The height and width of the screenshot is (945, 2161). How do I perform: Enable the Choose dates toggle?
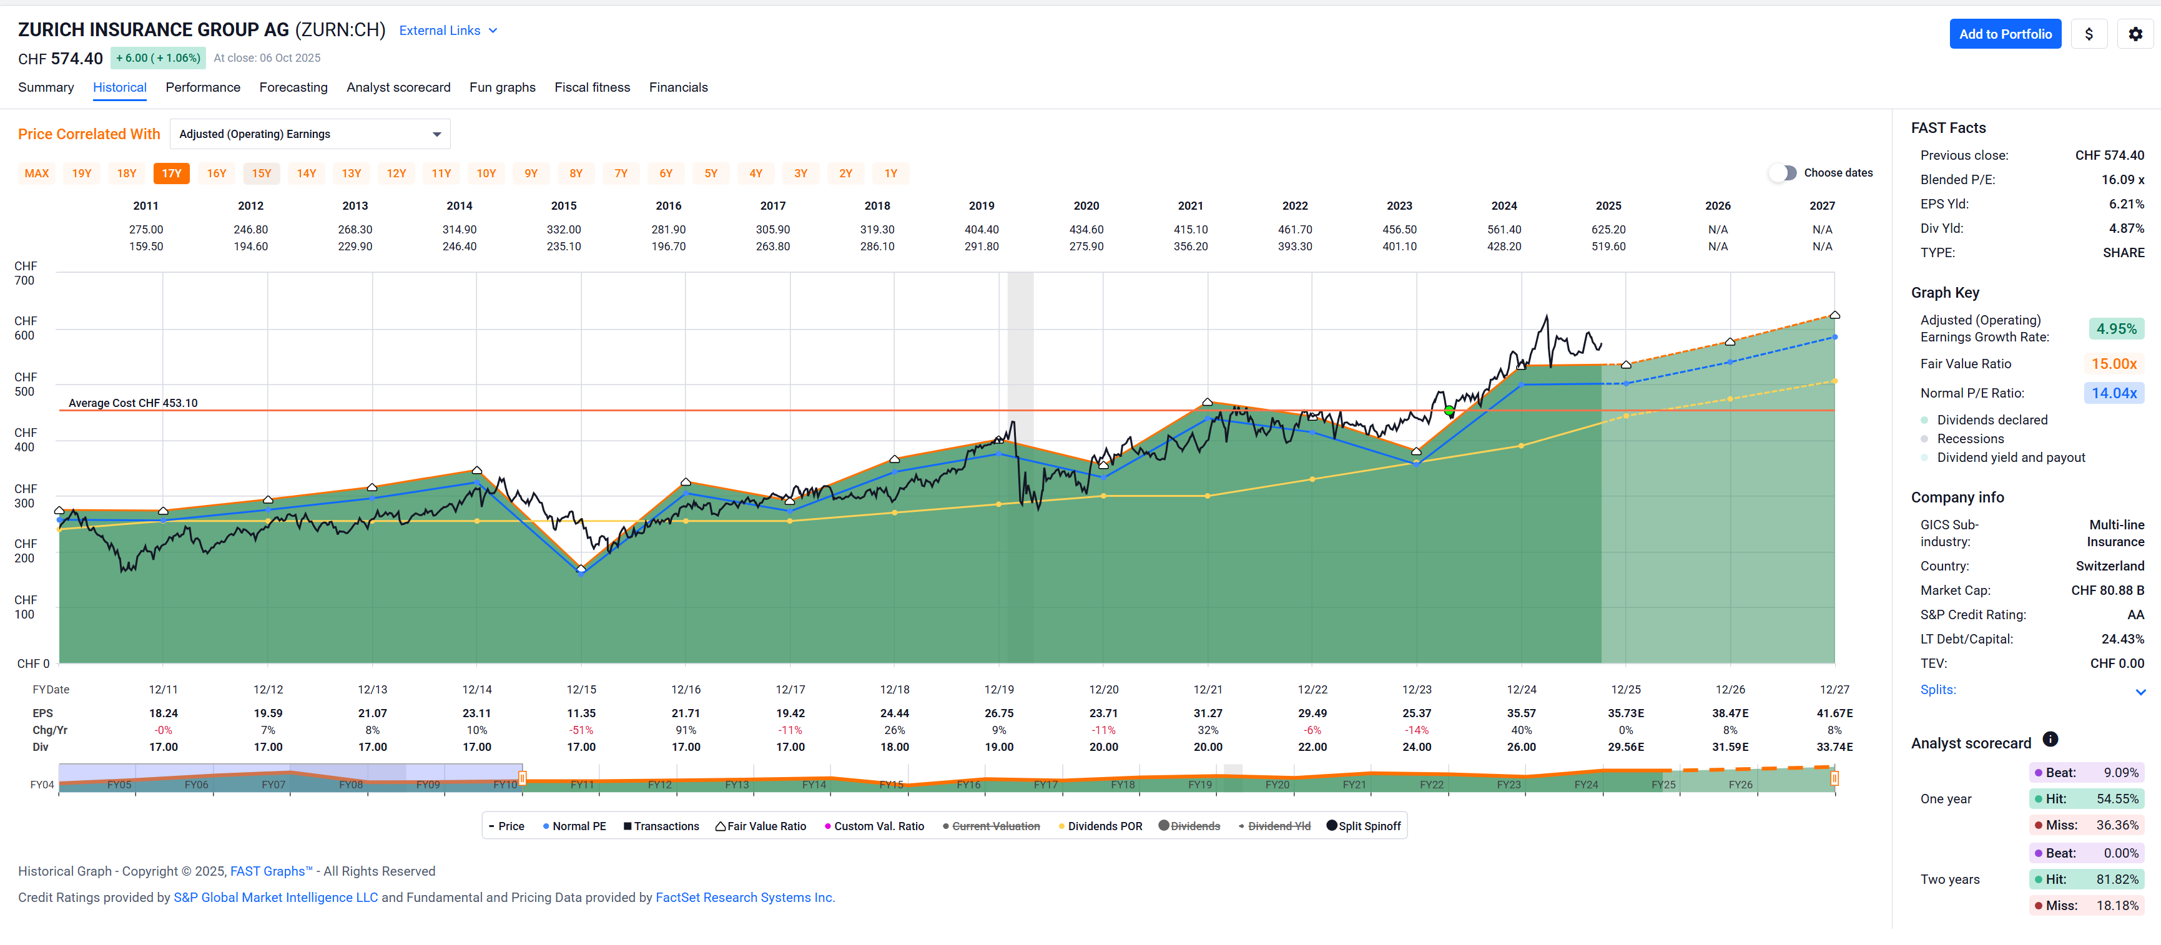1782,173
